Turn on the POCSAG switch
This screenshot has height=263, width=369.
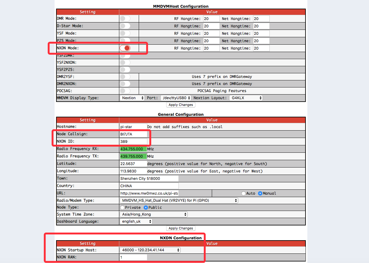[125, 91]
